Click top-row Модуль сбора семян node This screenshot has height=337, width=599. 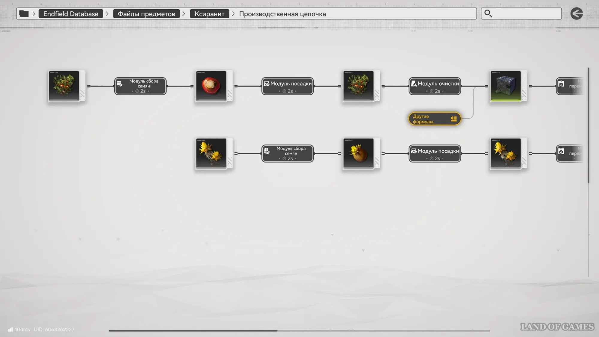pyautogui.click(x=140, y=86)
